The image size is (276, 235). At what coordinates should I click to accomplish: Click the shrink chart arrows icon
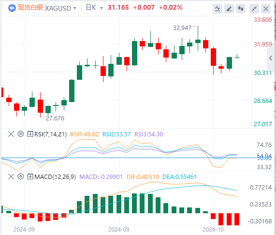254,8
